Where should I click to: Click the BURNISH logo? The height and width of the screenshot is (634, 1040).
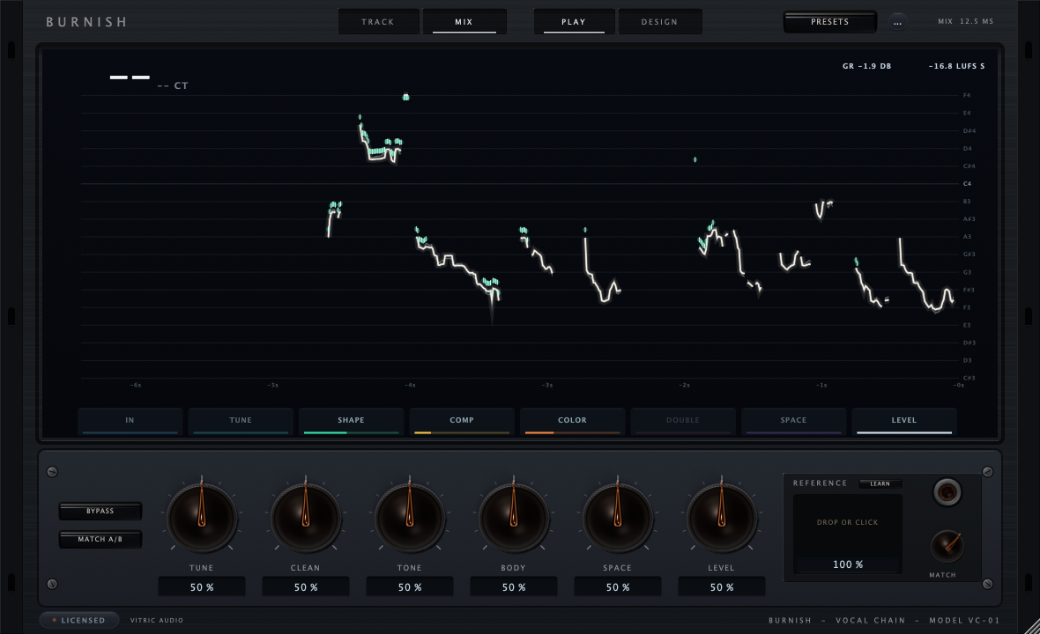coord(87,22)
